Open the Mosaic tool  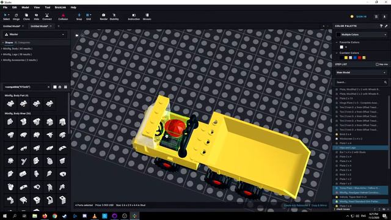pyautogui.click(x=147, y=16)
